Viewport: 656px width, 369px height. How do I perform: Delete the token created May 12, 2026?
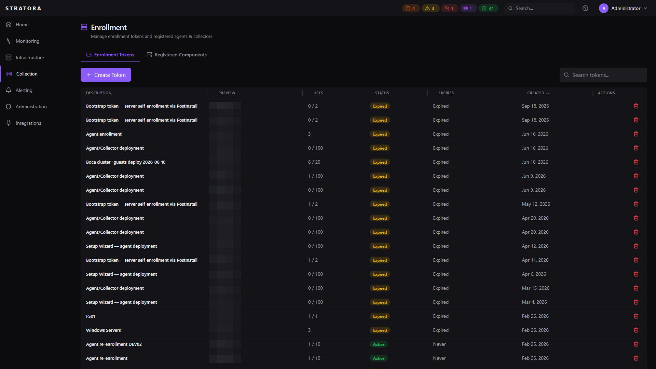point(636,204)
